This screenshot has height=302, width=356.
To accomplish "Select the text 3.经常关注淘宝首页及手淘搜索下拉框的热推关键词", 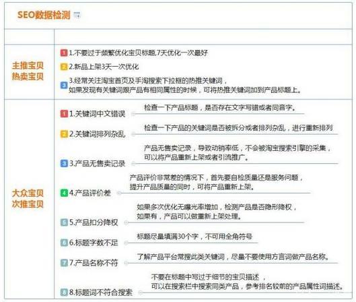I will pos(147,80).
